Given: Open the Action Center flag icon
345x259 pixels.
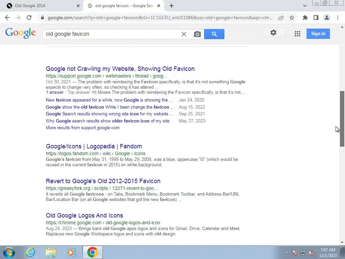Looking at the screenshot, I should 294,253.
